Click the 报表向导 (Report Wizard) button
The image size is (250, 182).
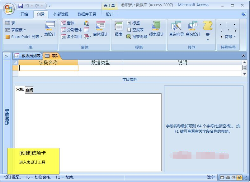click(x=137, y=37)
